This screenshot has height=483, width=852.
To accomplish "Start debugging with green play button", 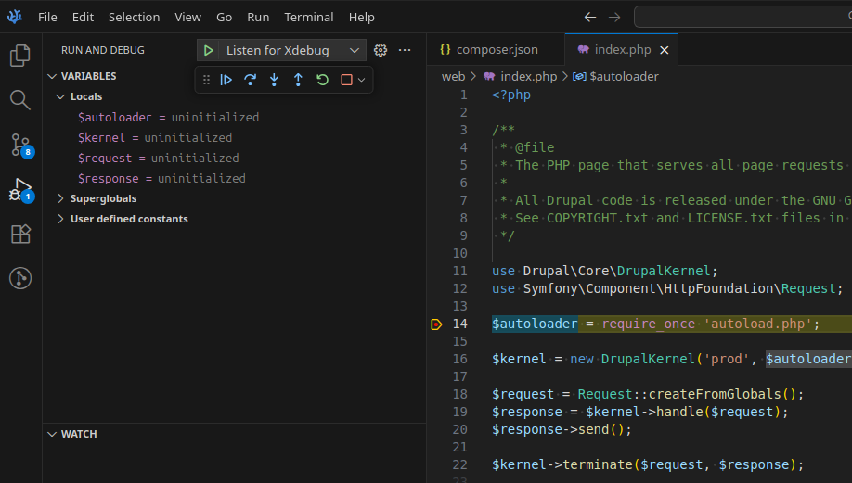I will point(209,50).
